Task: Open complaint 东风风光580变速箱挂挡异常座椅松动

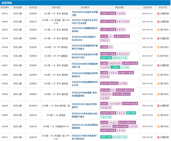Action: (x=85, y=75)
